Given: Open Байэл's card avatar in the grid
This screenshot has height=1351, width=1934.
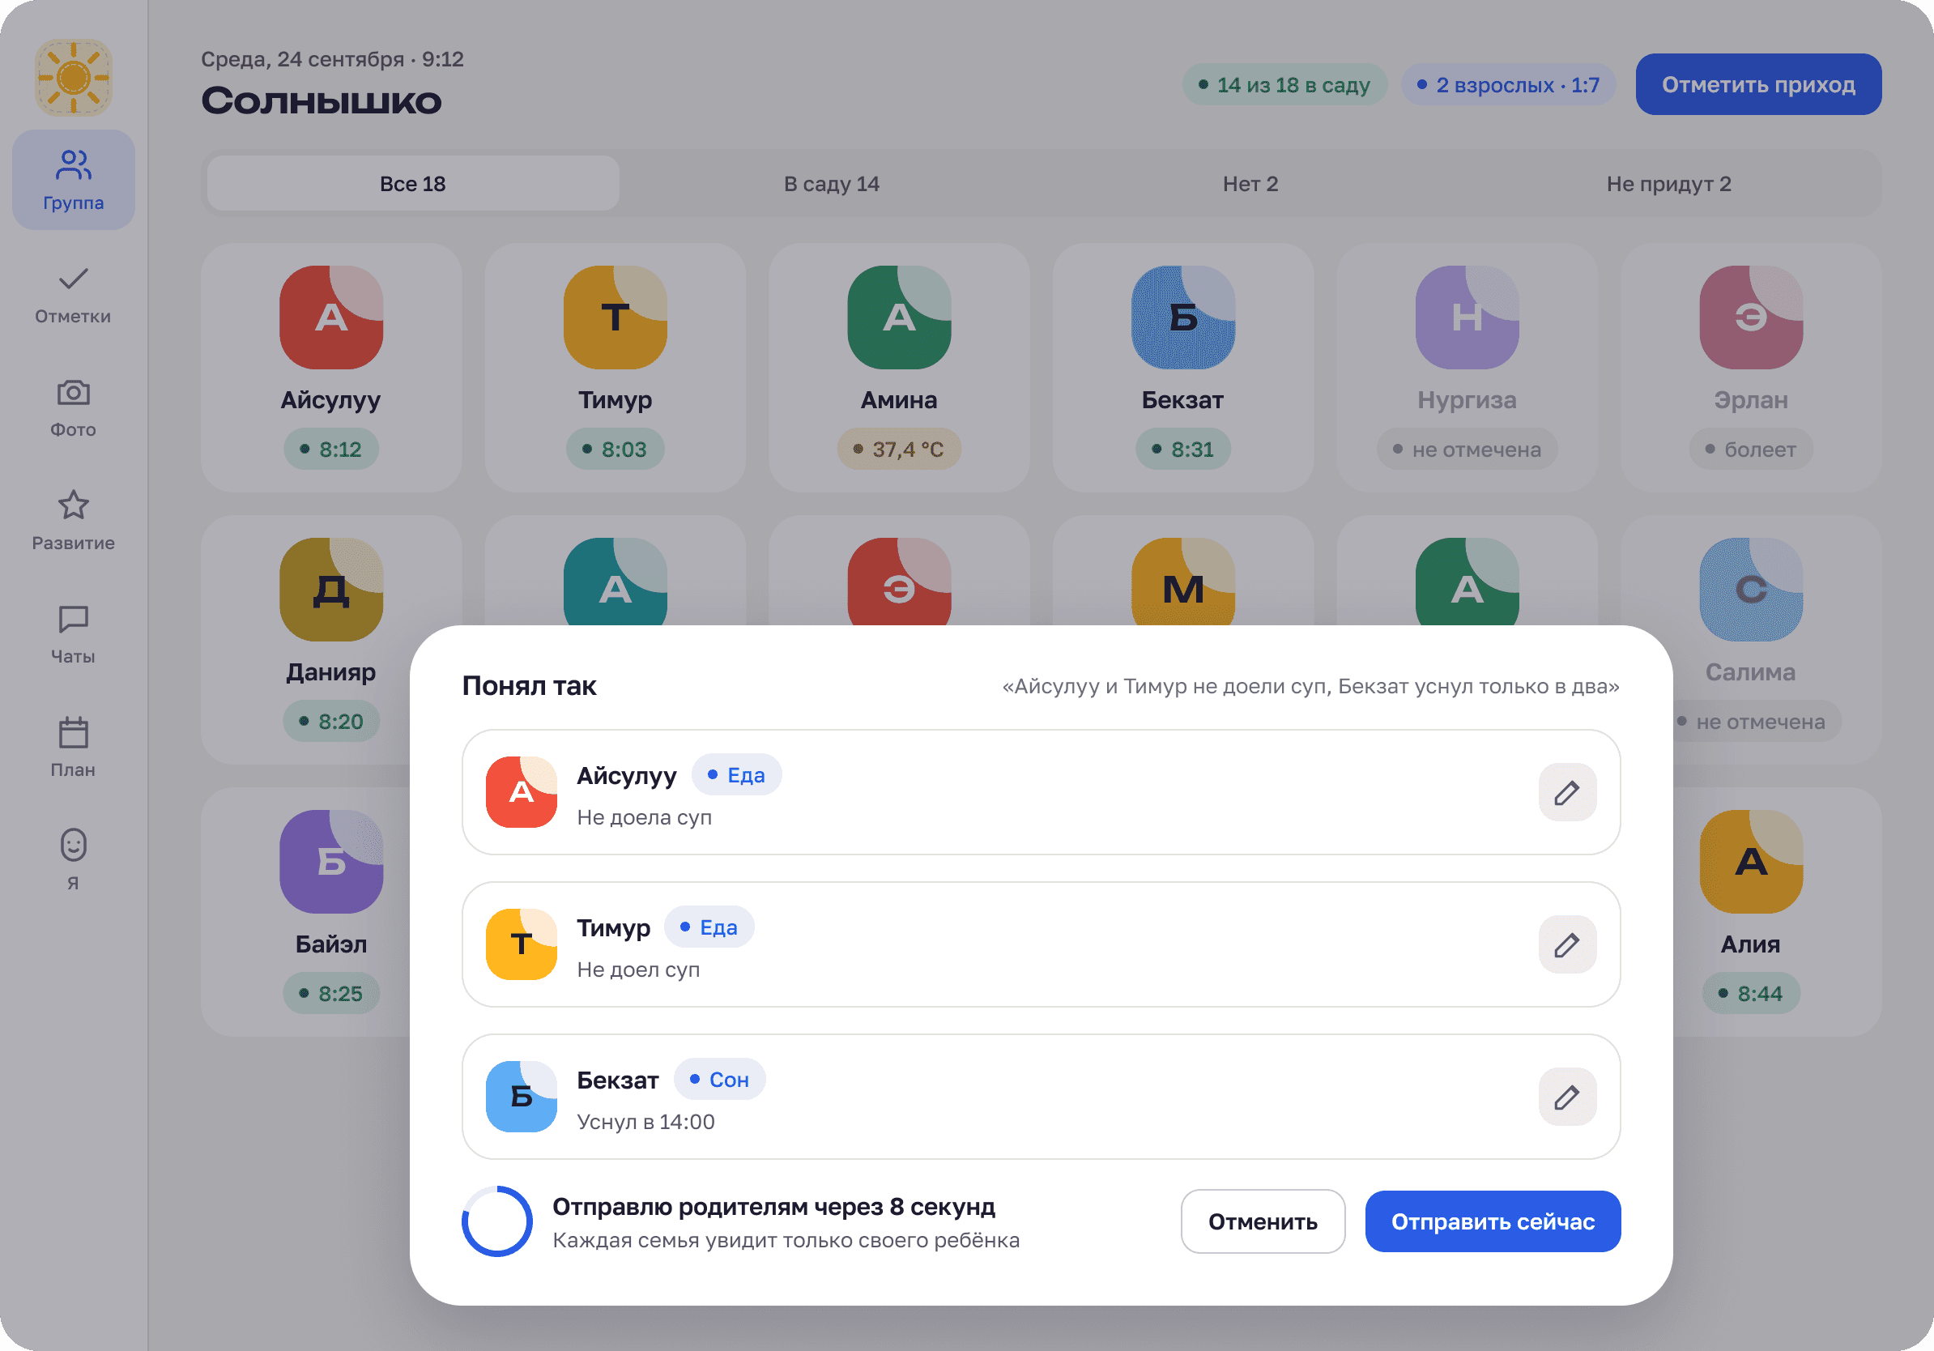Looking at the screenshot, I should [x=331, y=862].
